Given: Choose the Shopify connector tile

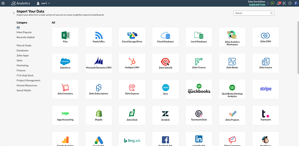Looking at the screenshot, I should tap(99, 115).
